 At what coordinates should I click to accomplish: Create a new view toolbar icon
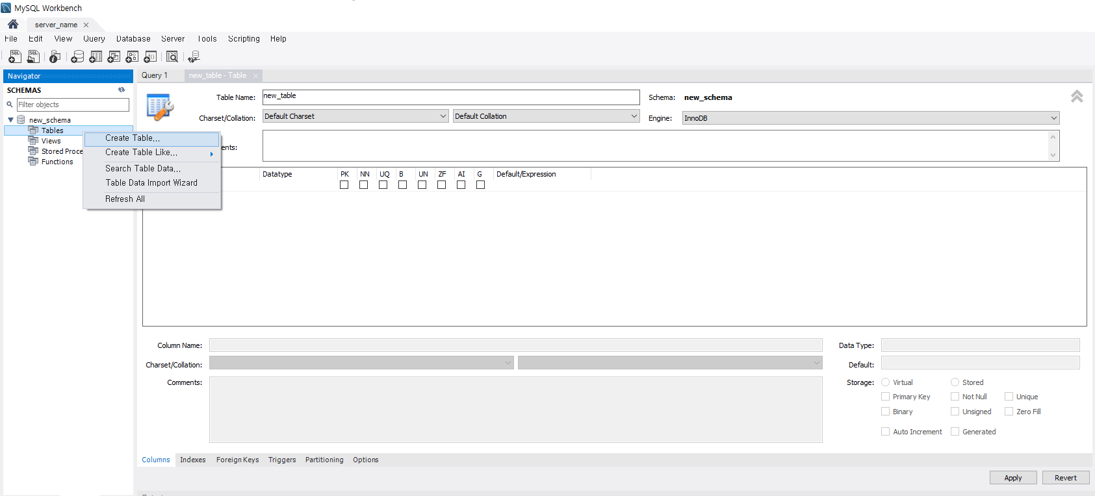(114, 57)
